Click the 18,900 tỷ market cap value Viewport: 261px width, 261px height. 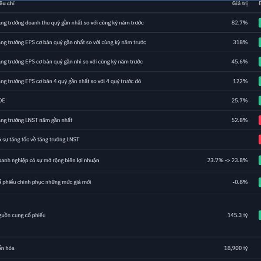pyautogui.click(x=236, y=248)
